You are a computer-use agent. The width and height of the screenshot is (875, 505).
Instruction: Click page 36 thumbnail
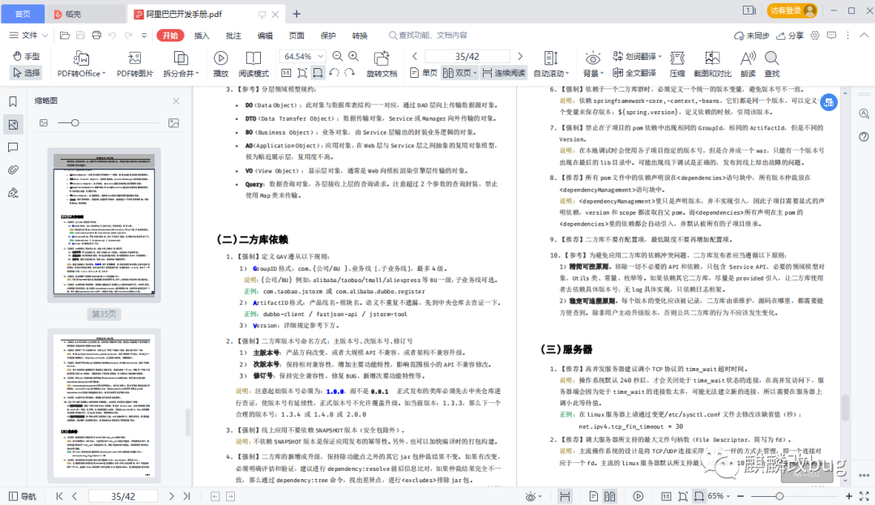pyautogui.click(x=105, y=406)
